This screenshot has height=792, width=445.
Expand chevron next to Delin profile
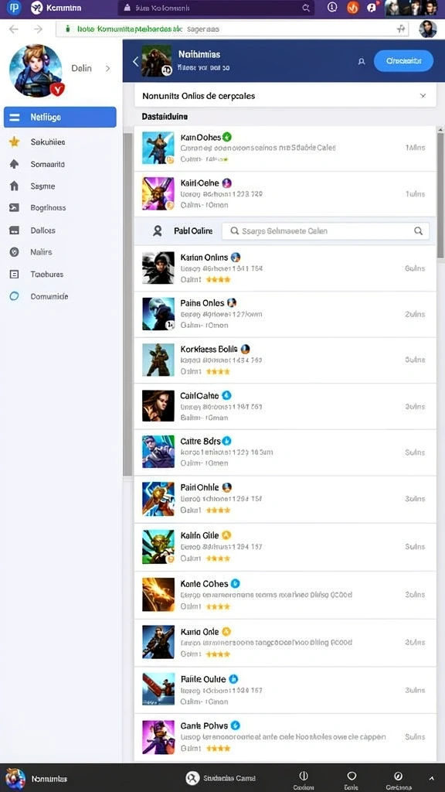(107, 68)
